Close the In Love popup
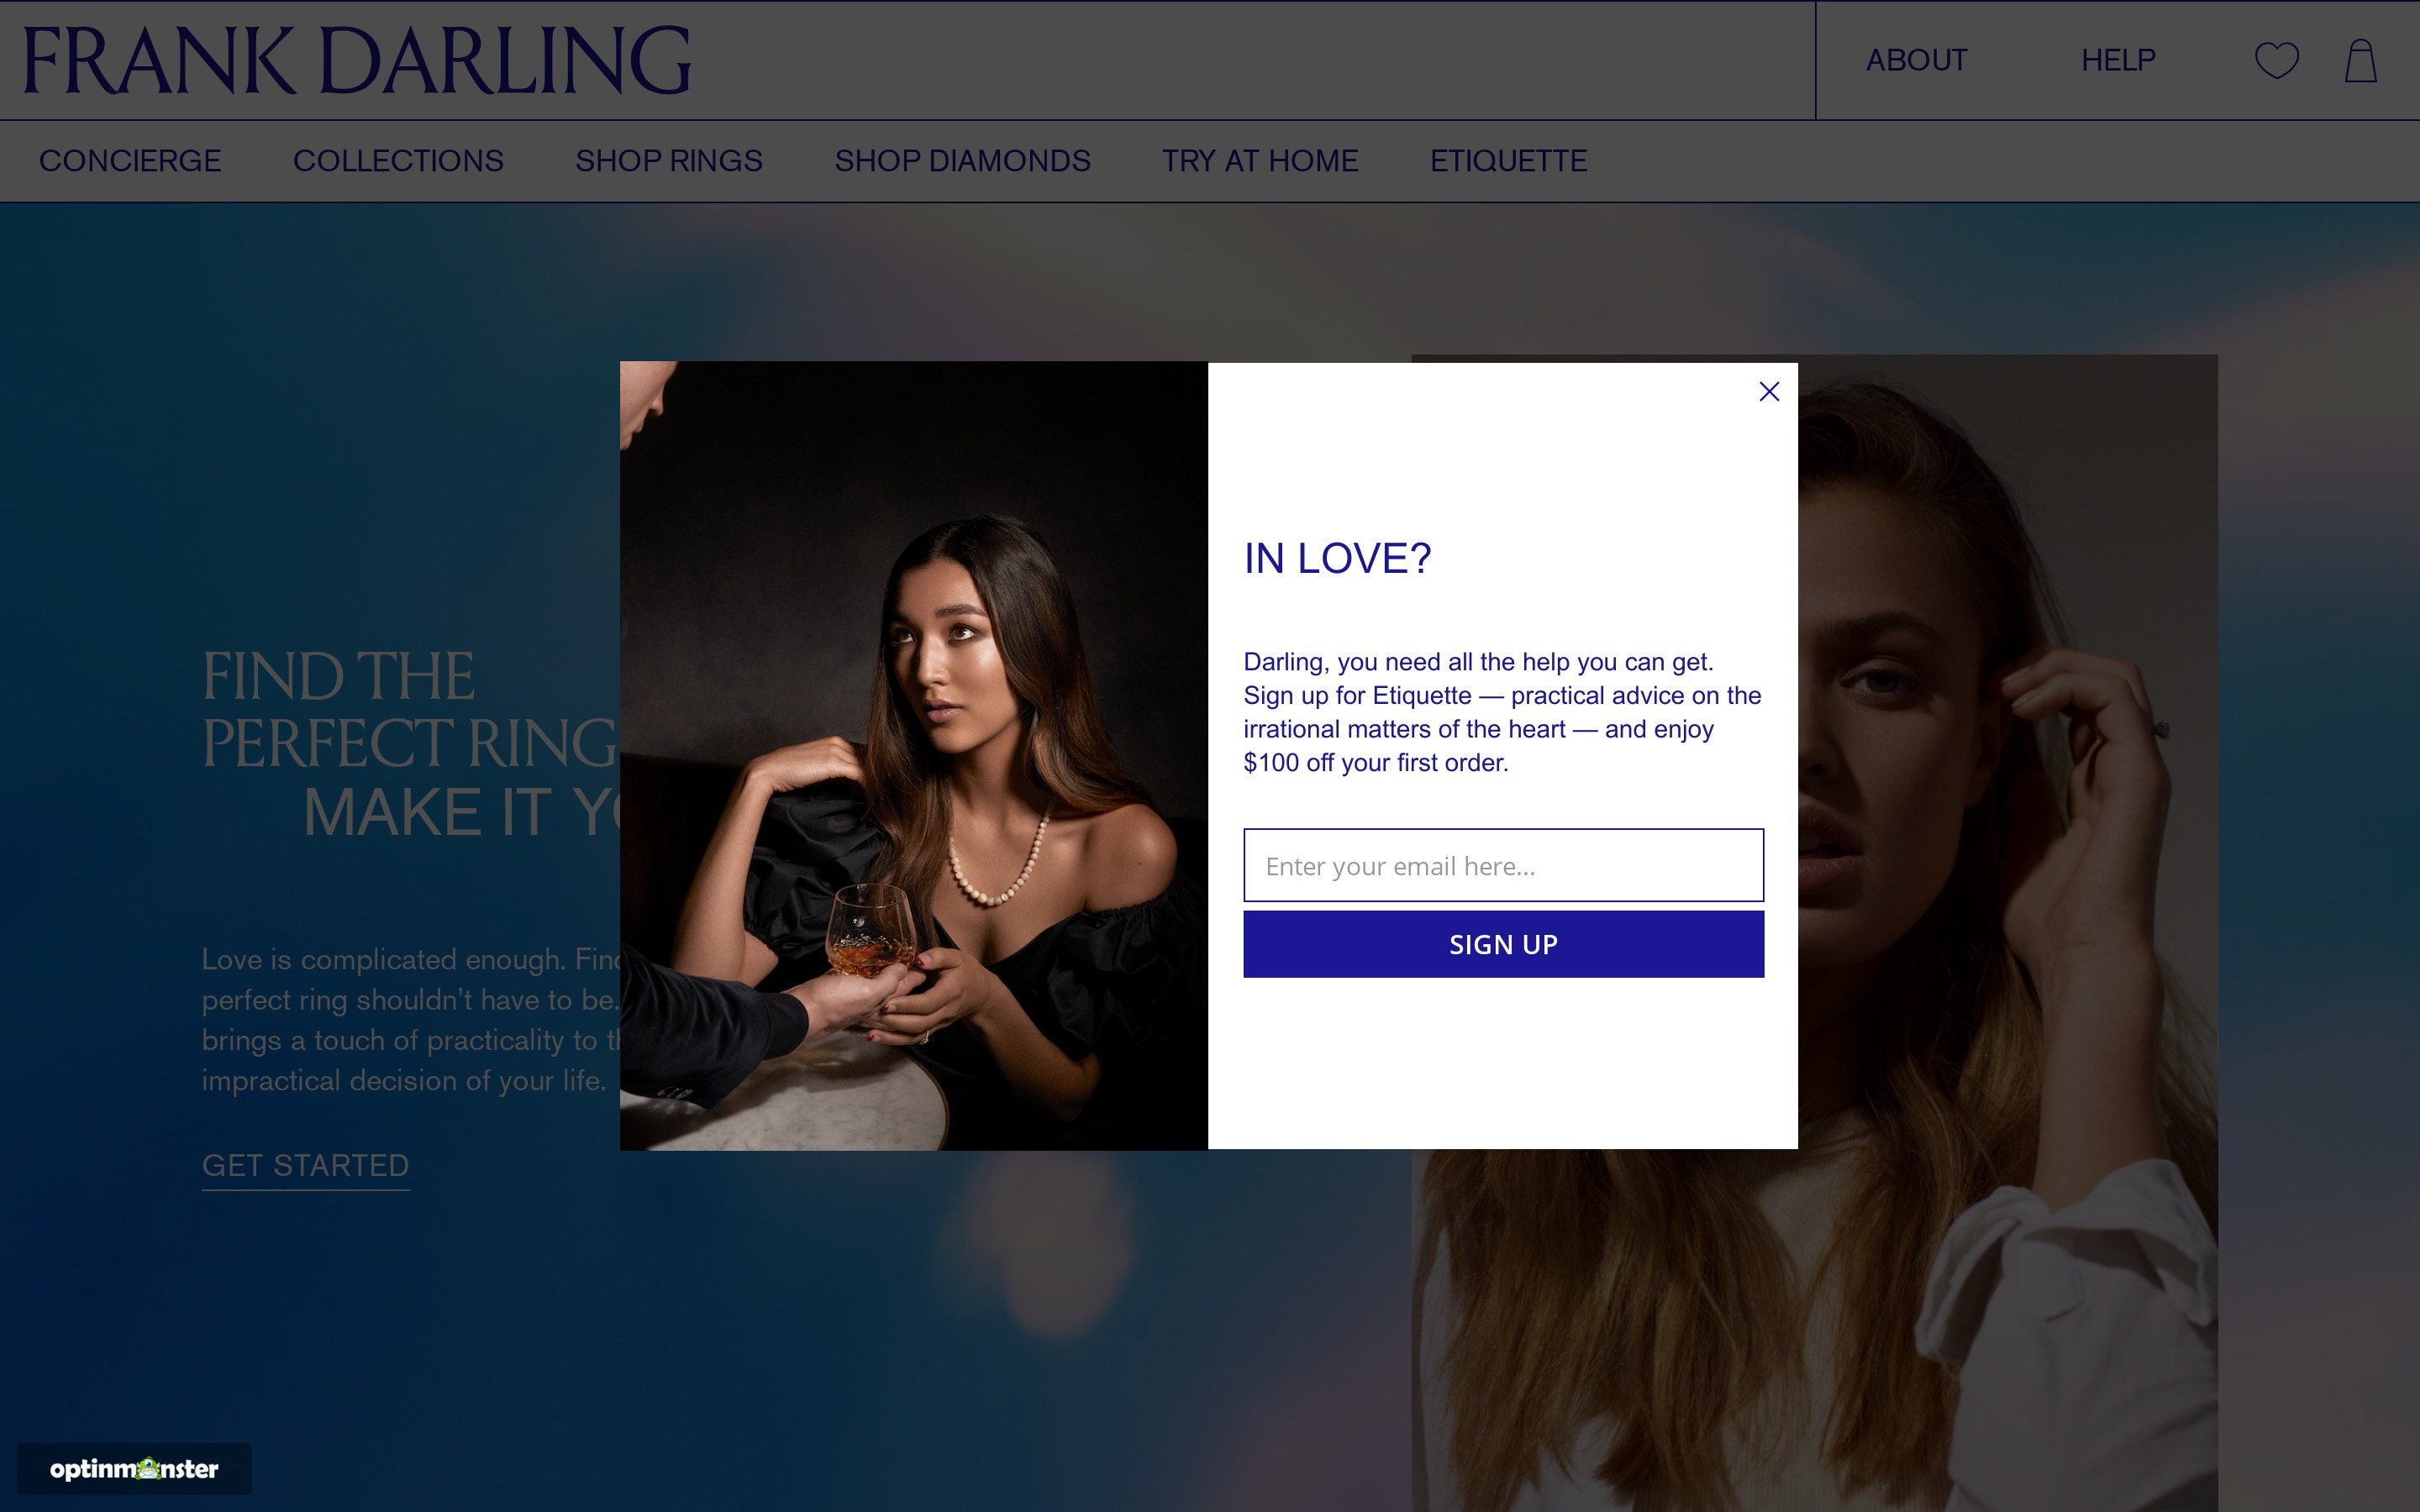This screenshot has height=1512, width=2420. [1769, 392]
